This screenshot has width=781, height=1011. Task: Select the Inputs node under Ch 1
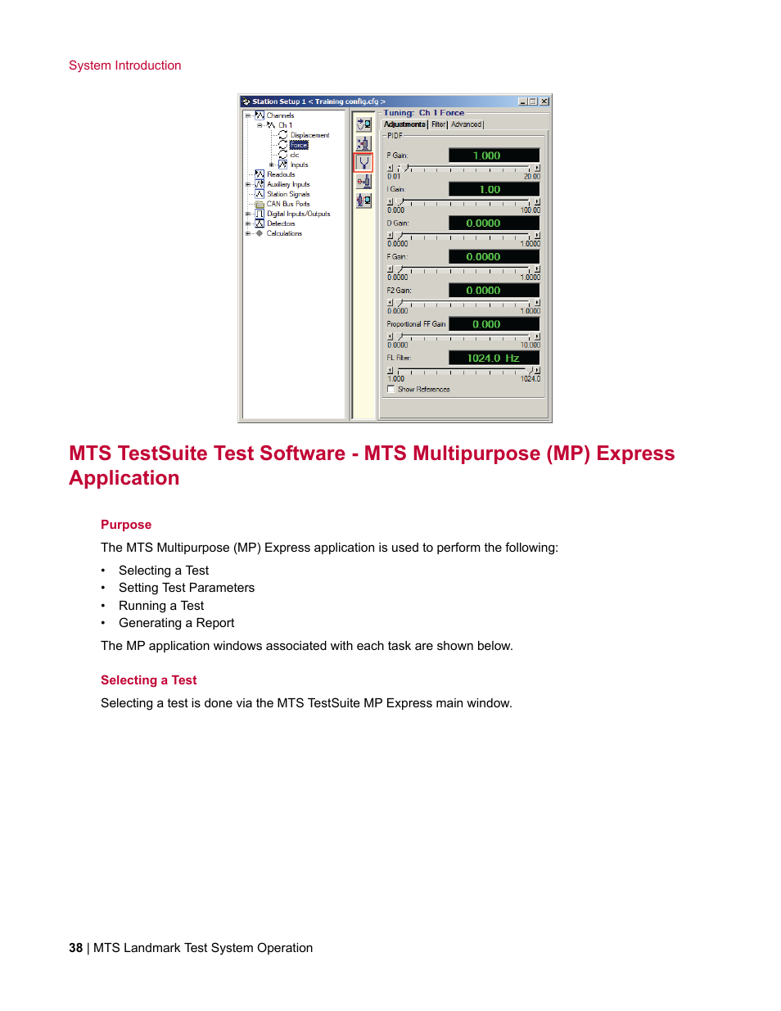point(299,165)
